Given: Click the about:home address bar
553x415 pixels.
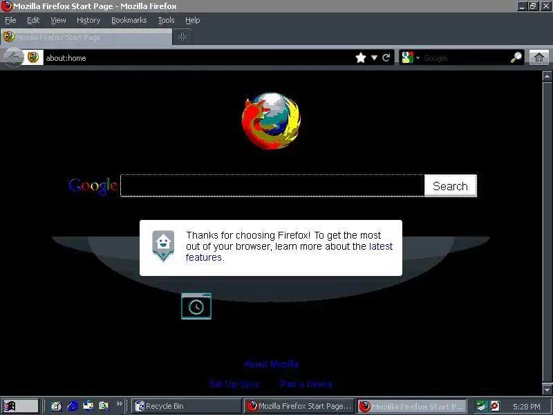Looking at the screenshot, I should point(198,58).
